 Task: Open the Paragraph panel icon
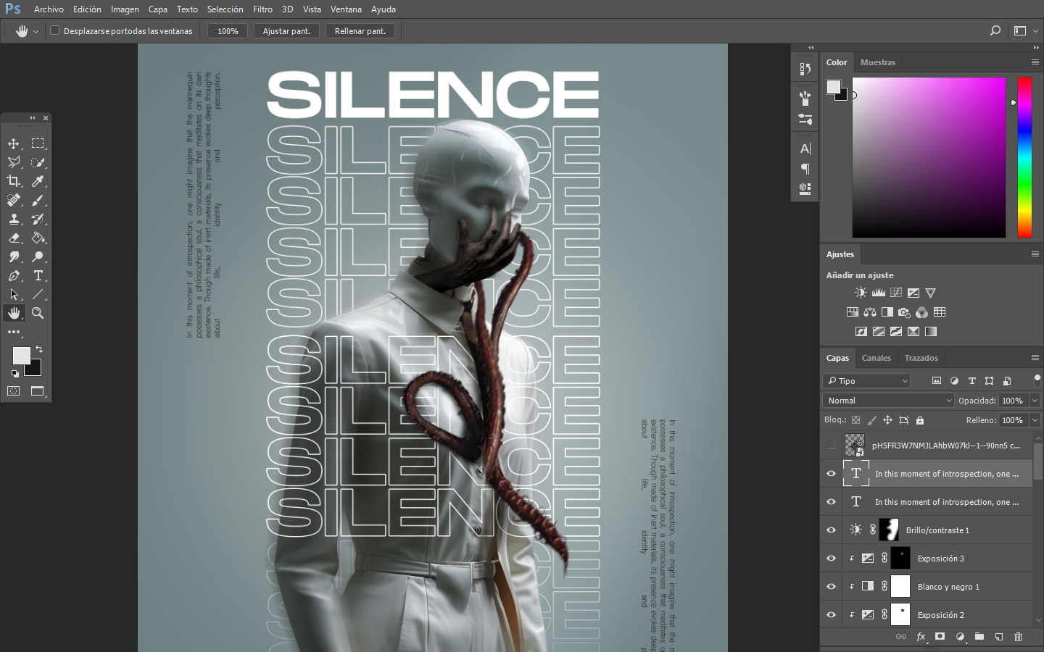(805, 169)
